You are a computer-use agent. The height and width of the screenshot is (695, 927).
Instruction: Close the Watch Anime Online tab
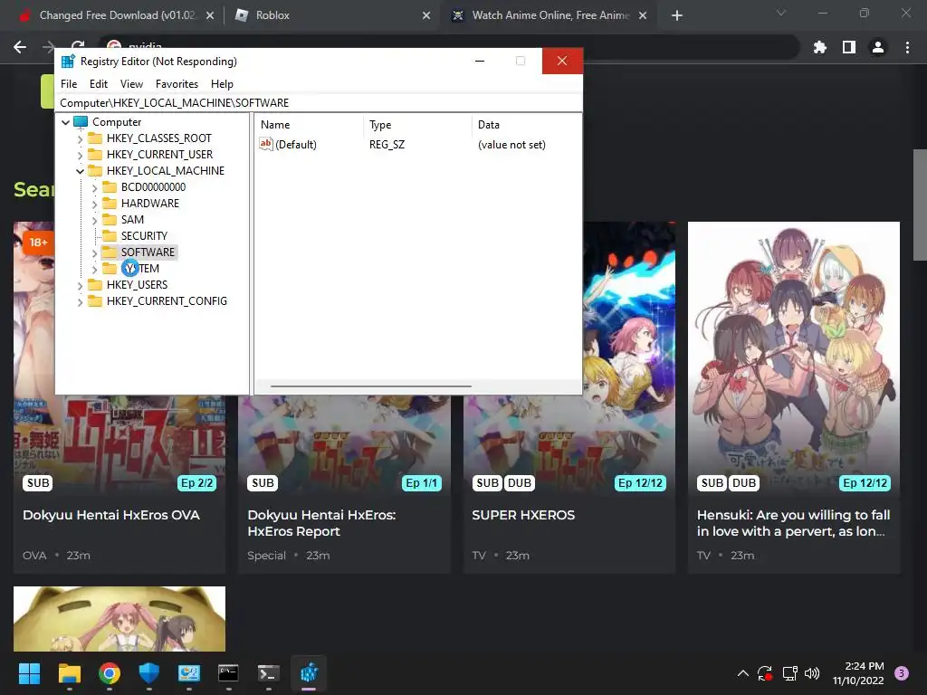644,15
